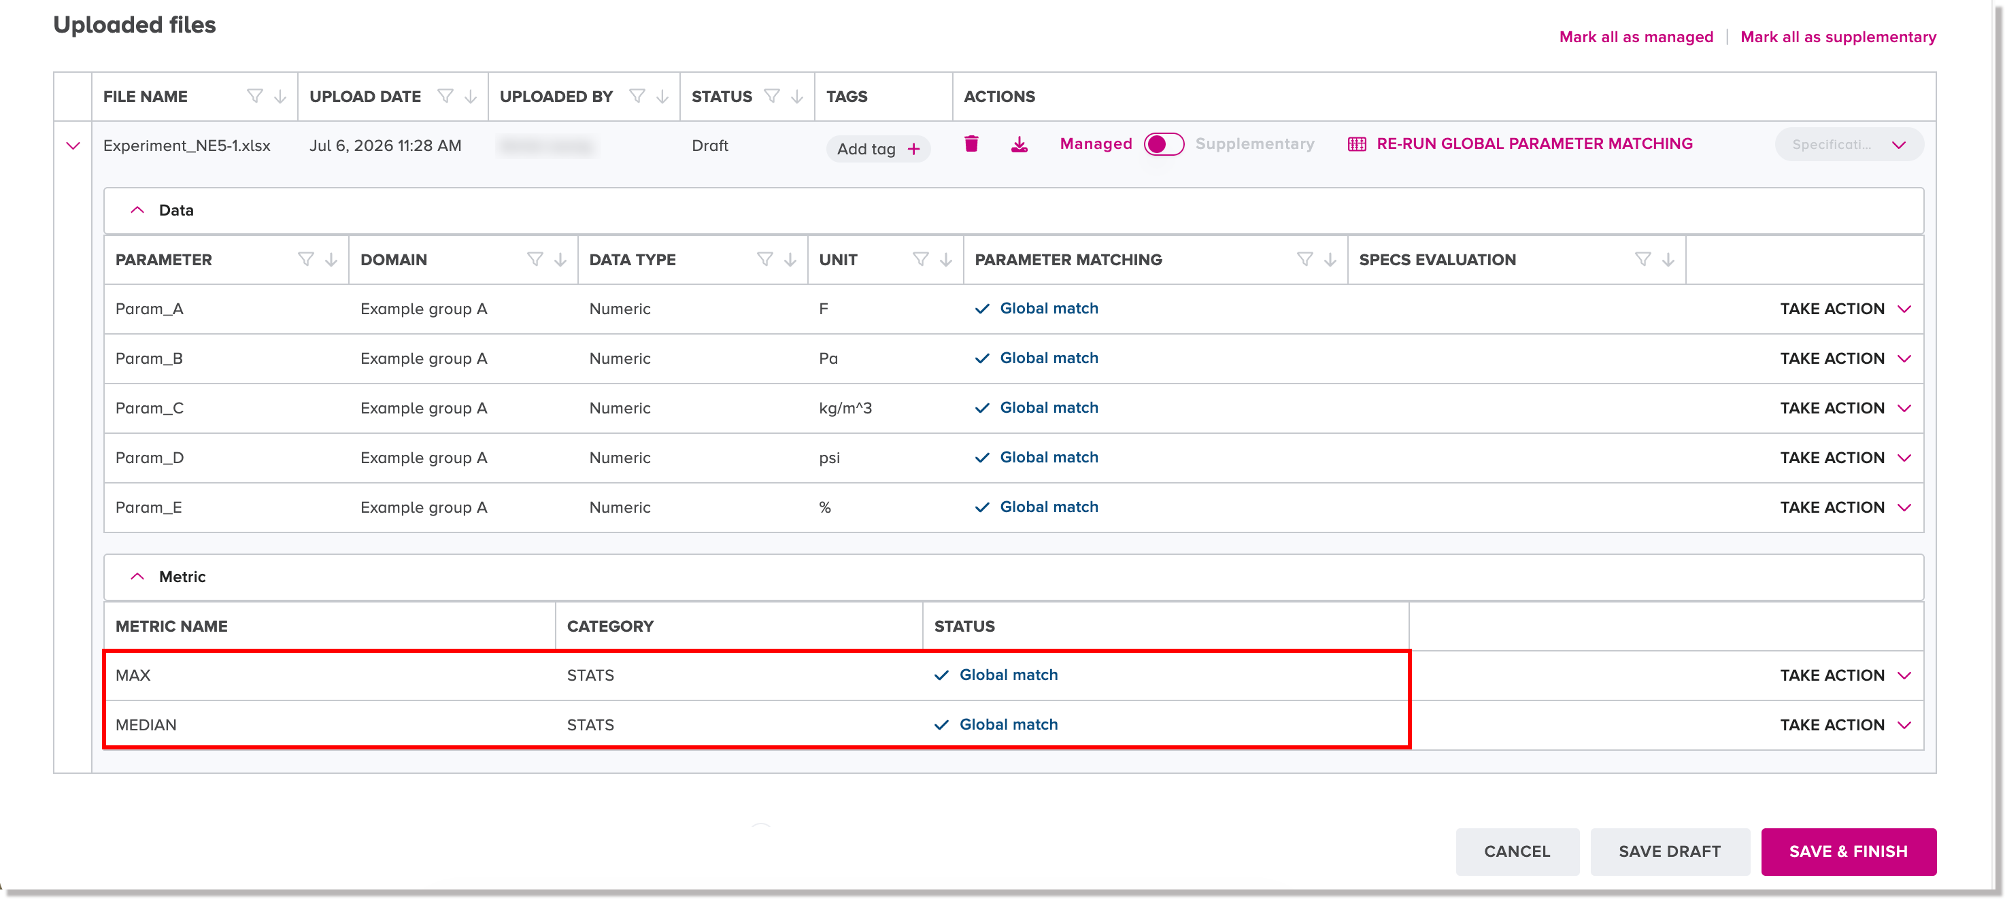Viewport: 2005px width, 899px height.
Task: Filter the file Status column
Action: (x=771, y=96)
